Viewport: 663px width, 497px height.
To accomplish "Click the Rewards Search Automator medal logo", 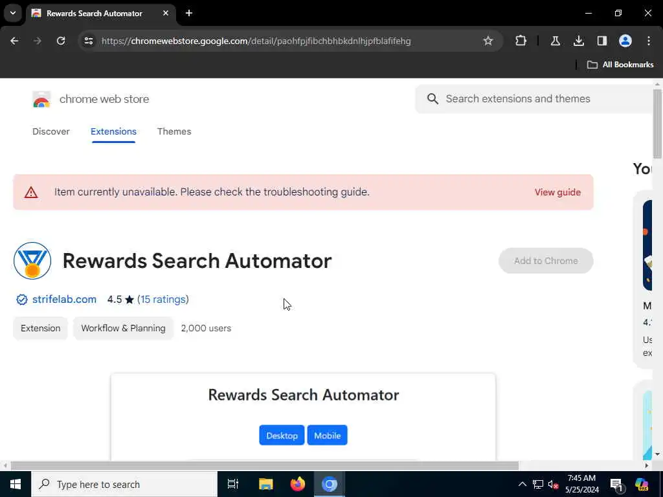I will coord(32,261).
